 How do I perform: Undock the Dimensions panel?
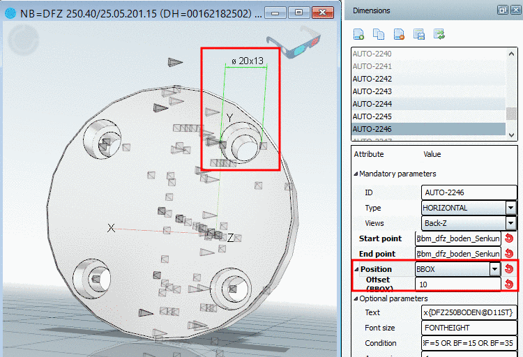point(502,10)
